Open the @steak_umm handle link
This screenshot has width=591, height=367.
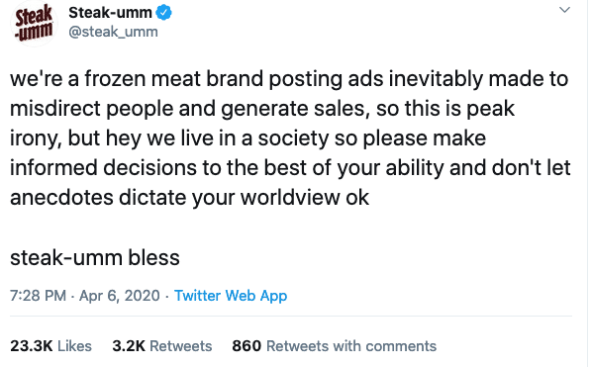tap(113, 32)
